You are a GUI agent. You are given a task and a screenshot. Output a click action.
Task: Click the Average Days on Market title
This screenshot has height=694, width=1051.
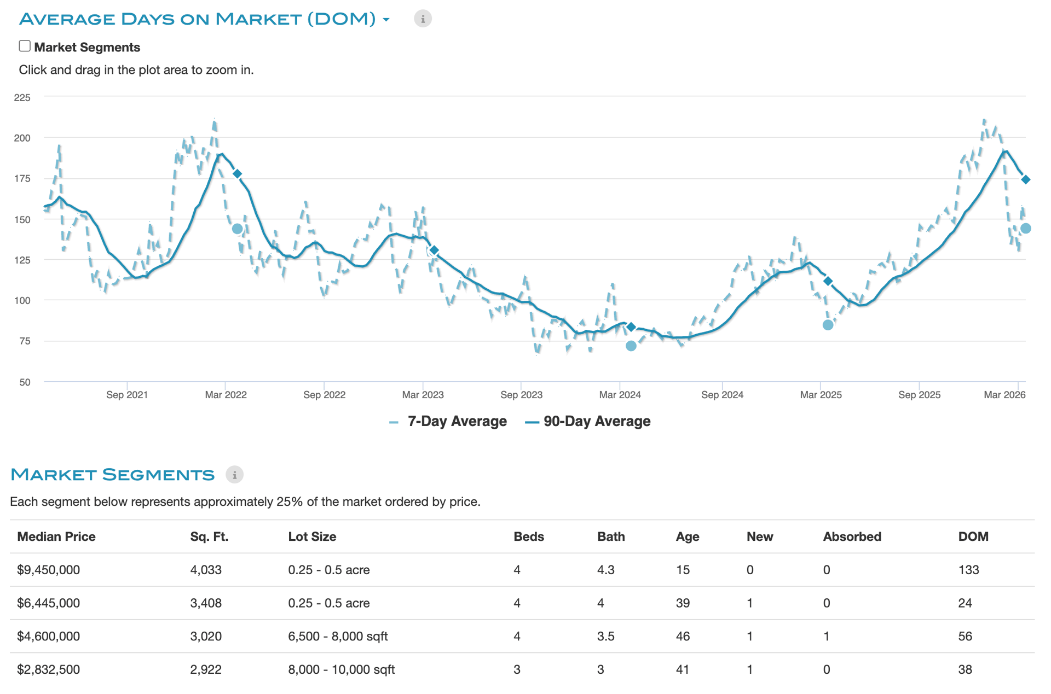click(x=197, y=19)
